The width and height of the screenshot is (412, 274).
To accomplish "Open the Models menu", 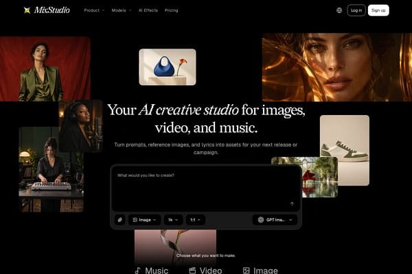I will point(122,10).
